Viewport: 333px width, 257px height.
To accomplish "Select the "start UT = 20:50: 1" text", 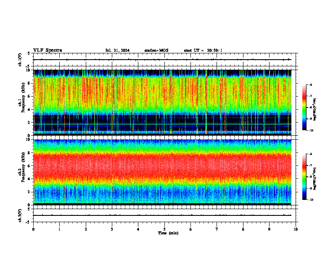I will point(203,50).
